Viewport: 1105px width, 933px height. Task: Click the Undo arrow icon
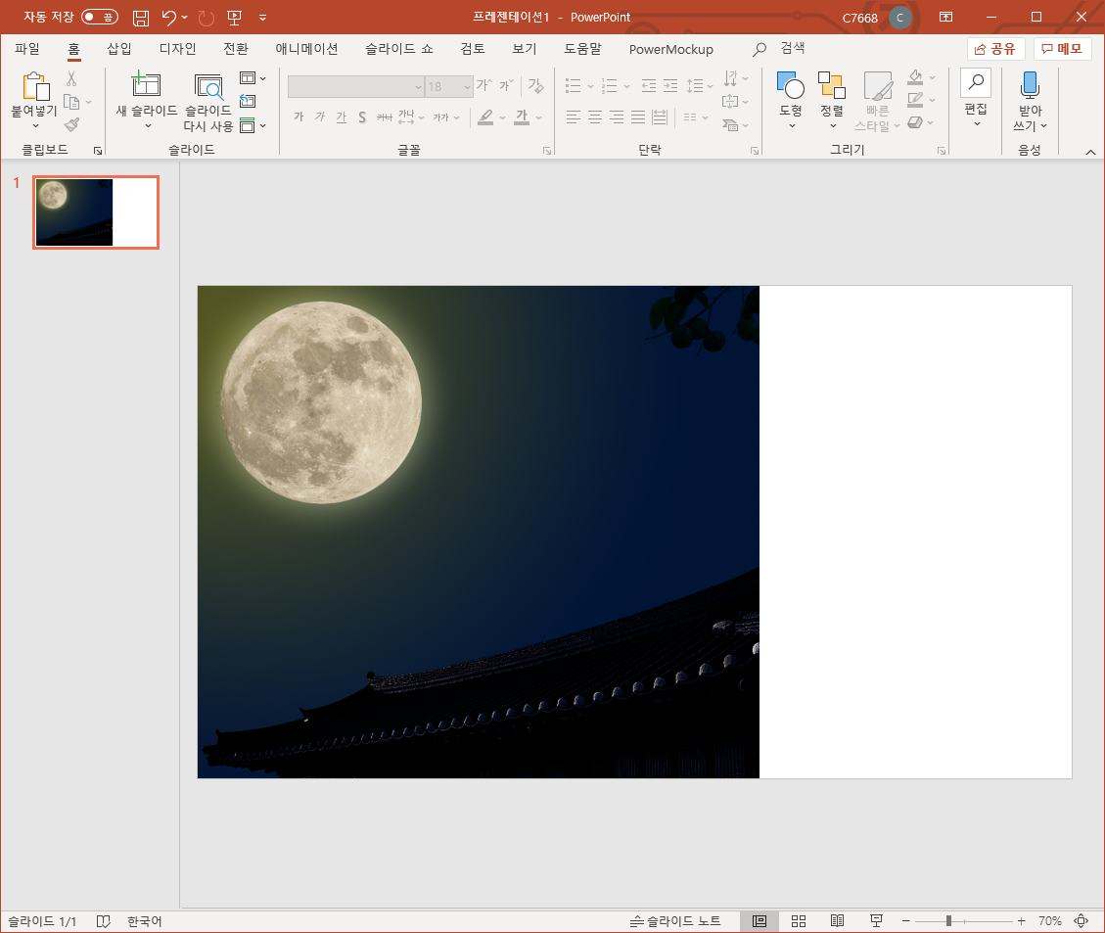coord(168,17)
